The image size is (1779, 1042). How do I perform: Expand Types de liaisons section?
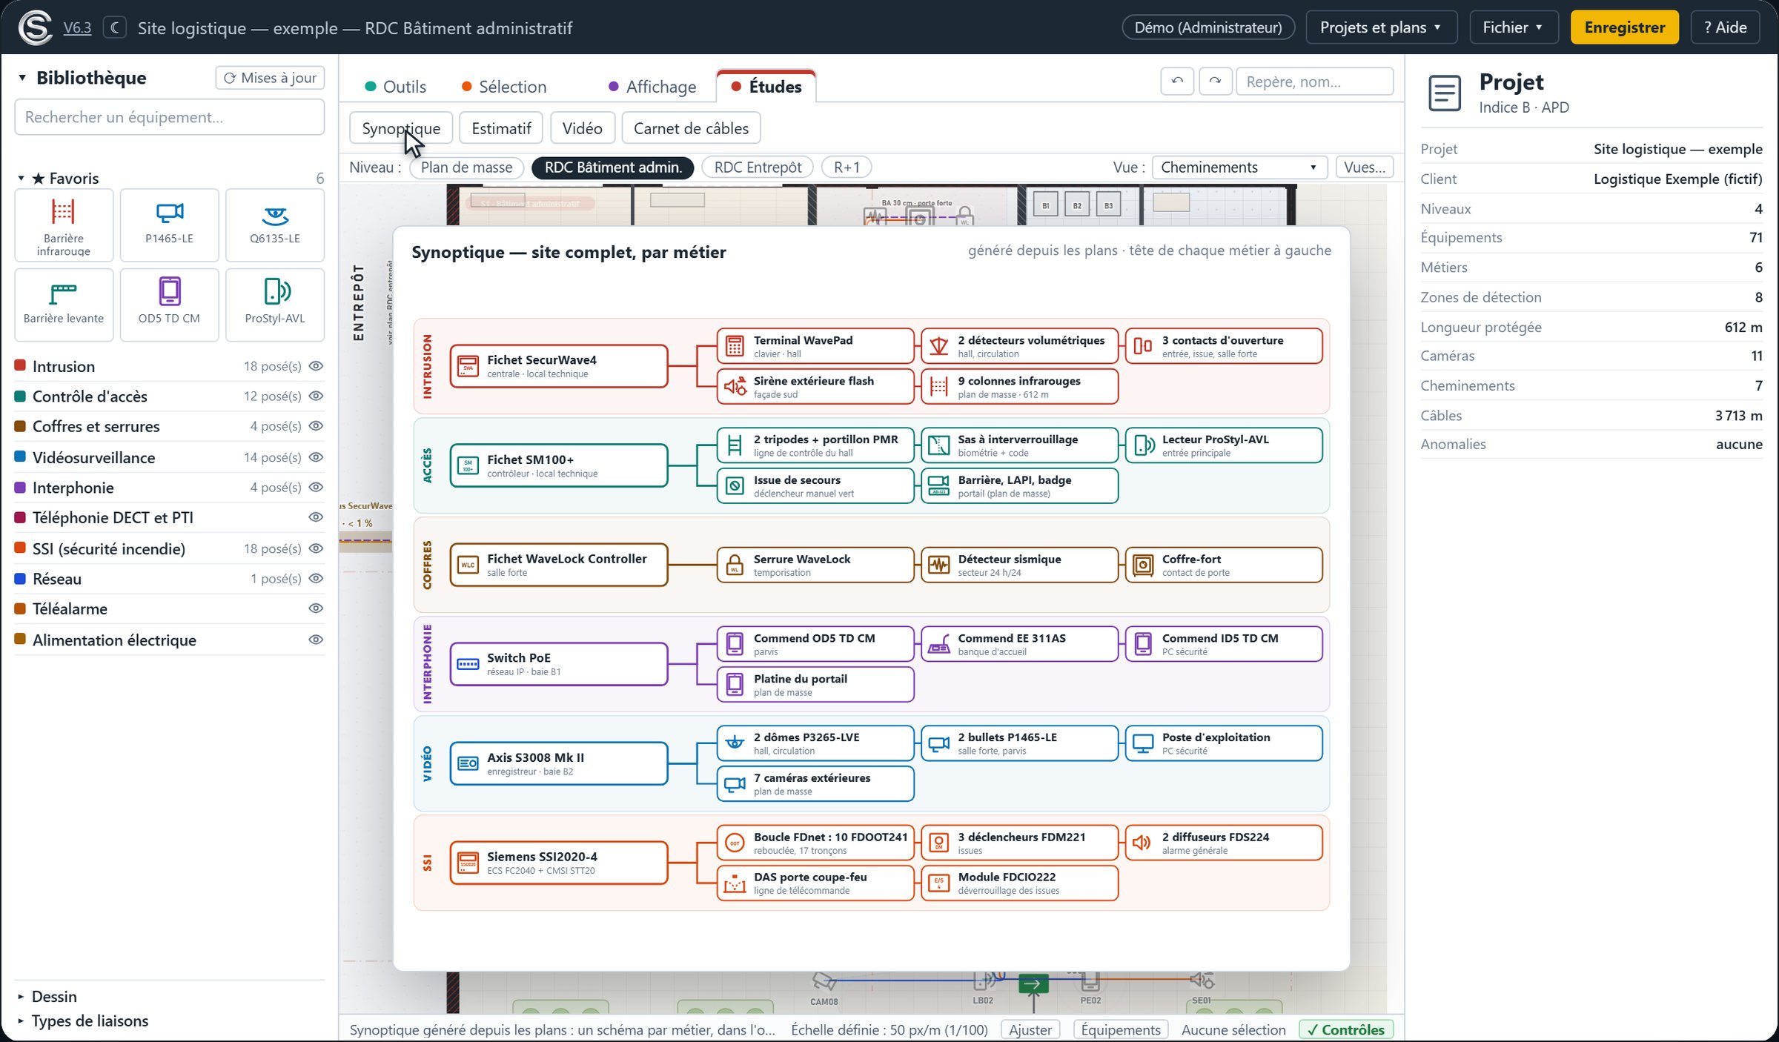coord(21,1021)
